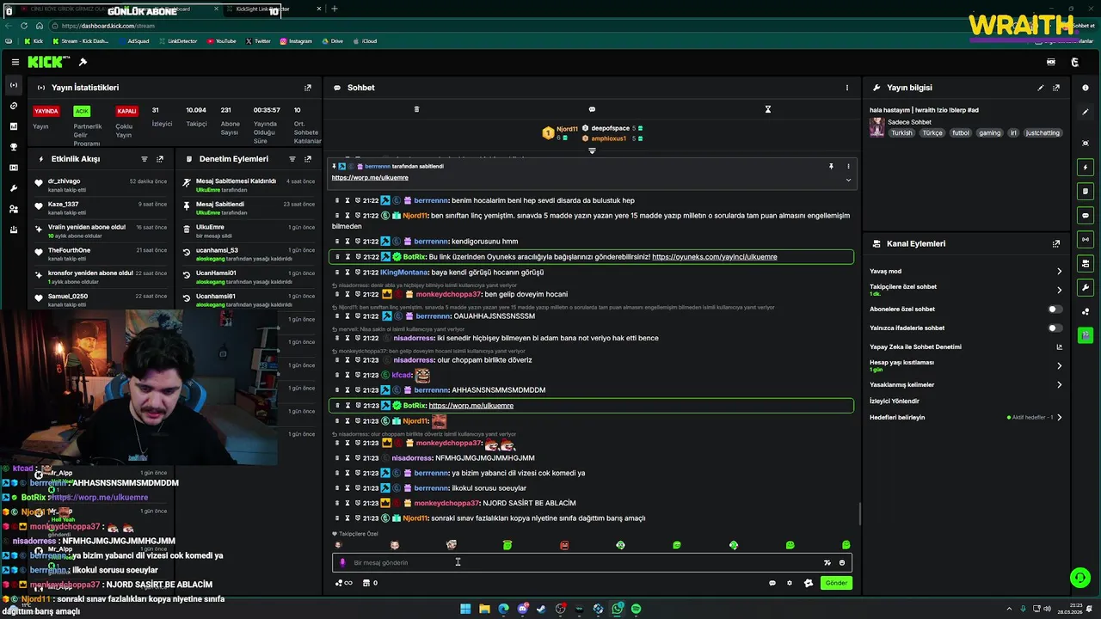The width and height of the screenshot is (1101, 619).
Task: Click the chat panel scrollbar
Action: click(859, 514)
